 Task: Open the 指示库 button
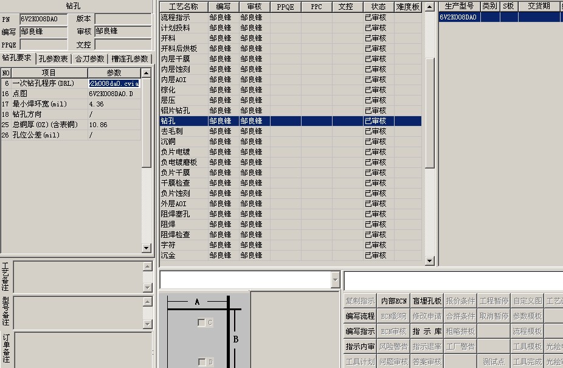click(x=427, y=331)
